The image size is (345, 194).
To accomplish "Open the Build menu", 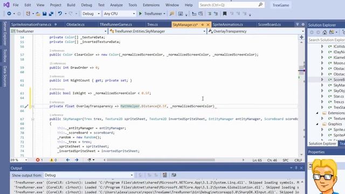I will pyautogui.click(x=71, y=5).
